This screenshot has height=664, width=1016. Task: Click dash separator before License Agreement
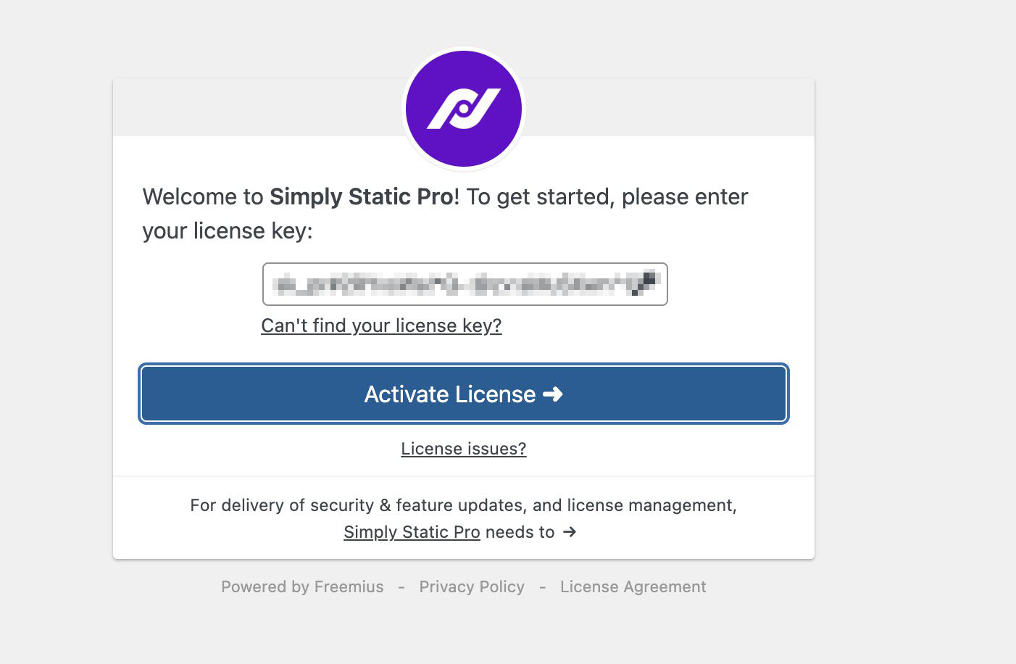click(542, 586)
